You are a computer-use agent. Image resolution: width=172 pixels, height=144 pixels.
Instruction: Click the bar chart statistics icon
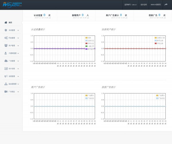click(x=6, y=69)
